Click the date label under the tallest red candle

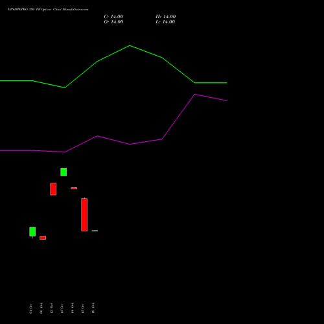(x=83, y=308)
